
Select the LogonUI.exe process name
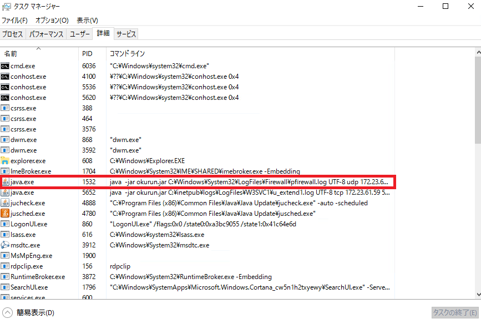coord(29,224)
